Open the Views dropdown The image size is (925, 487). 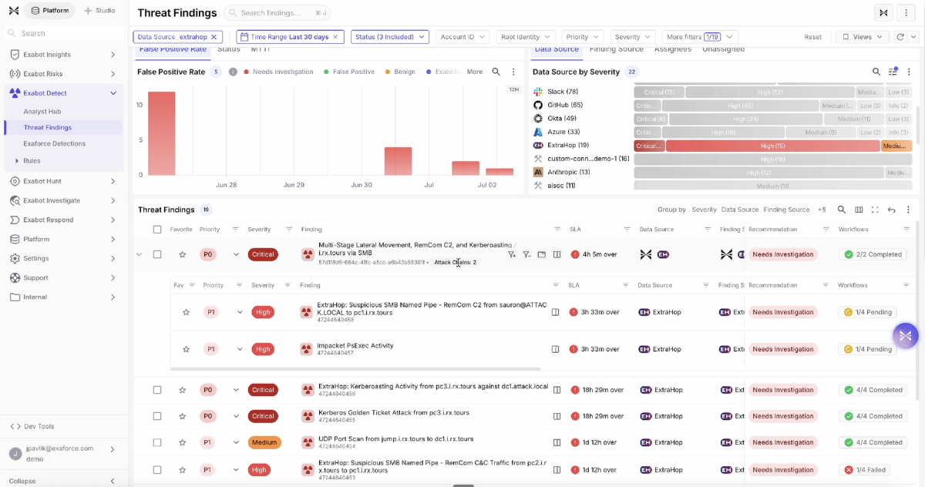[863, 37]
